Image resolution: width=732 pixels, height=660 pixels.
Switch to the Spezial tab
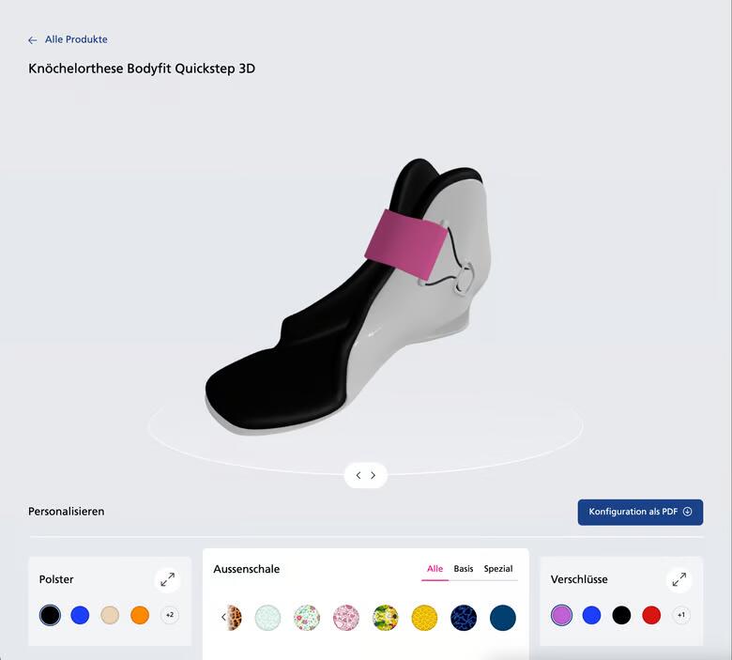(x=498, y=569)
